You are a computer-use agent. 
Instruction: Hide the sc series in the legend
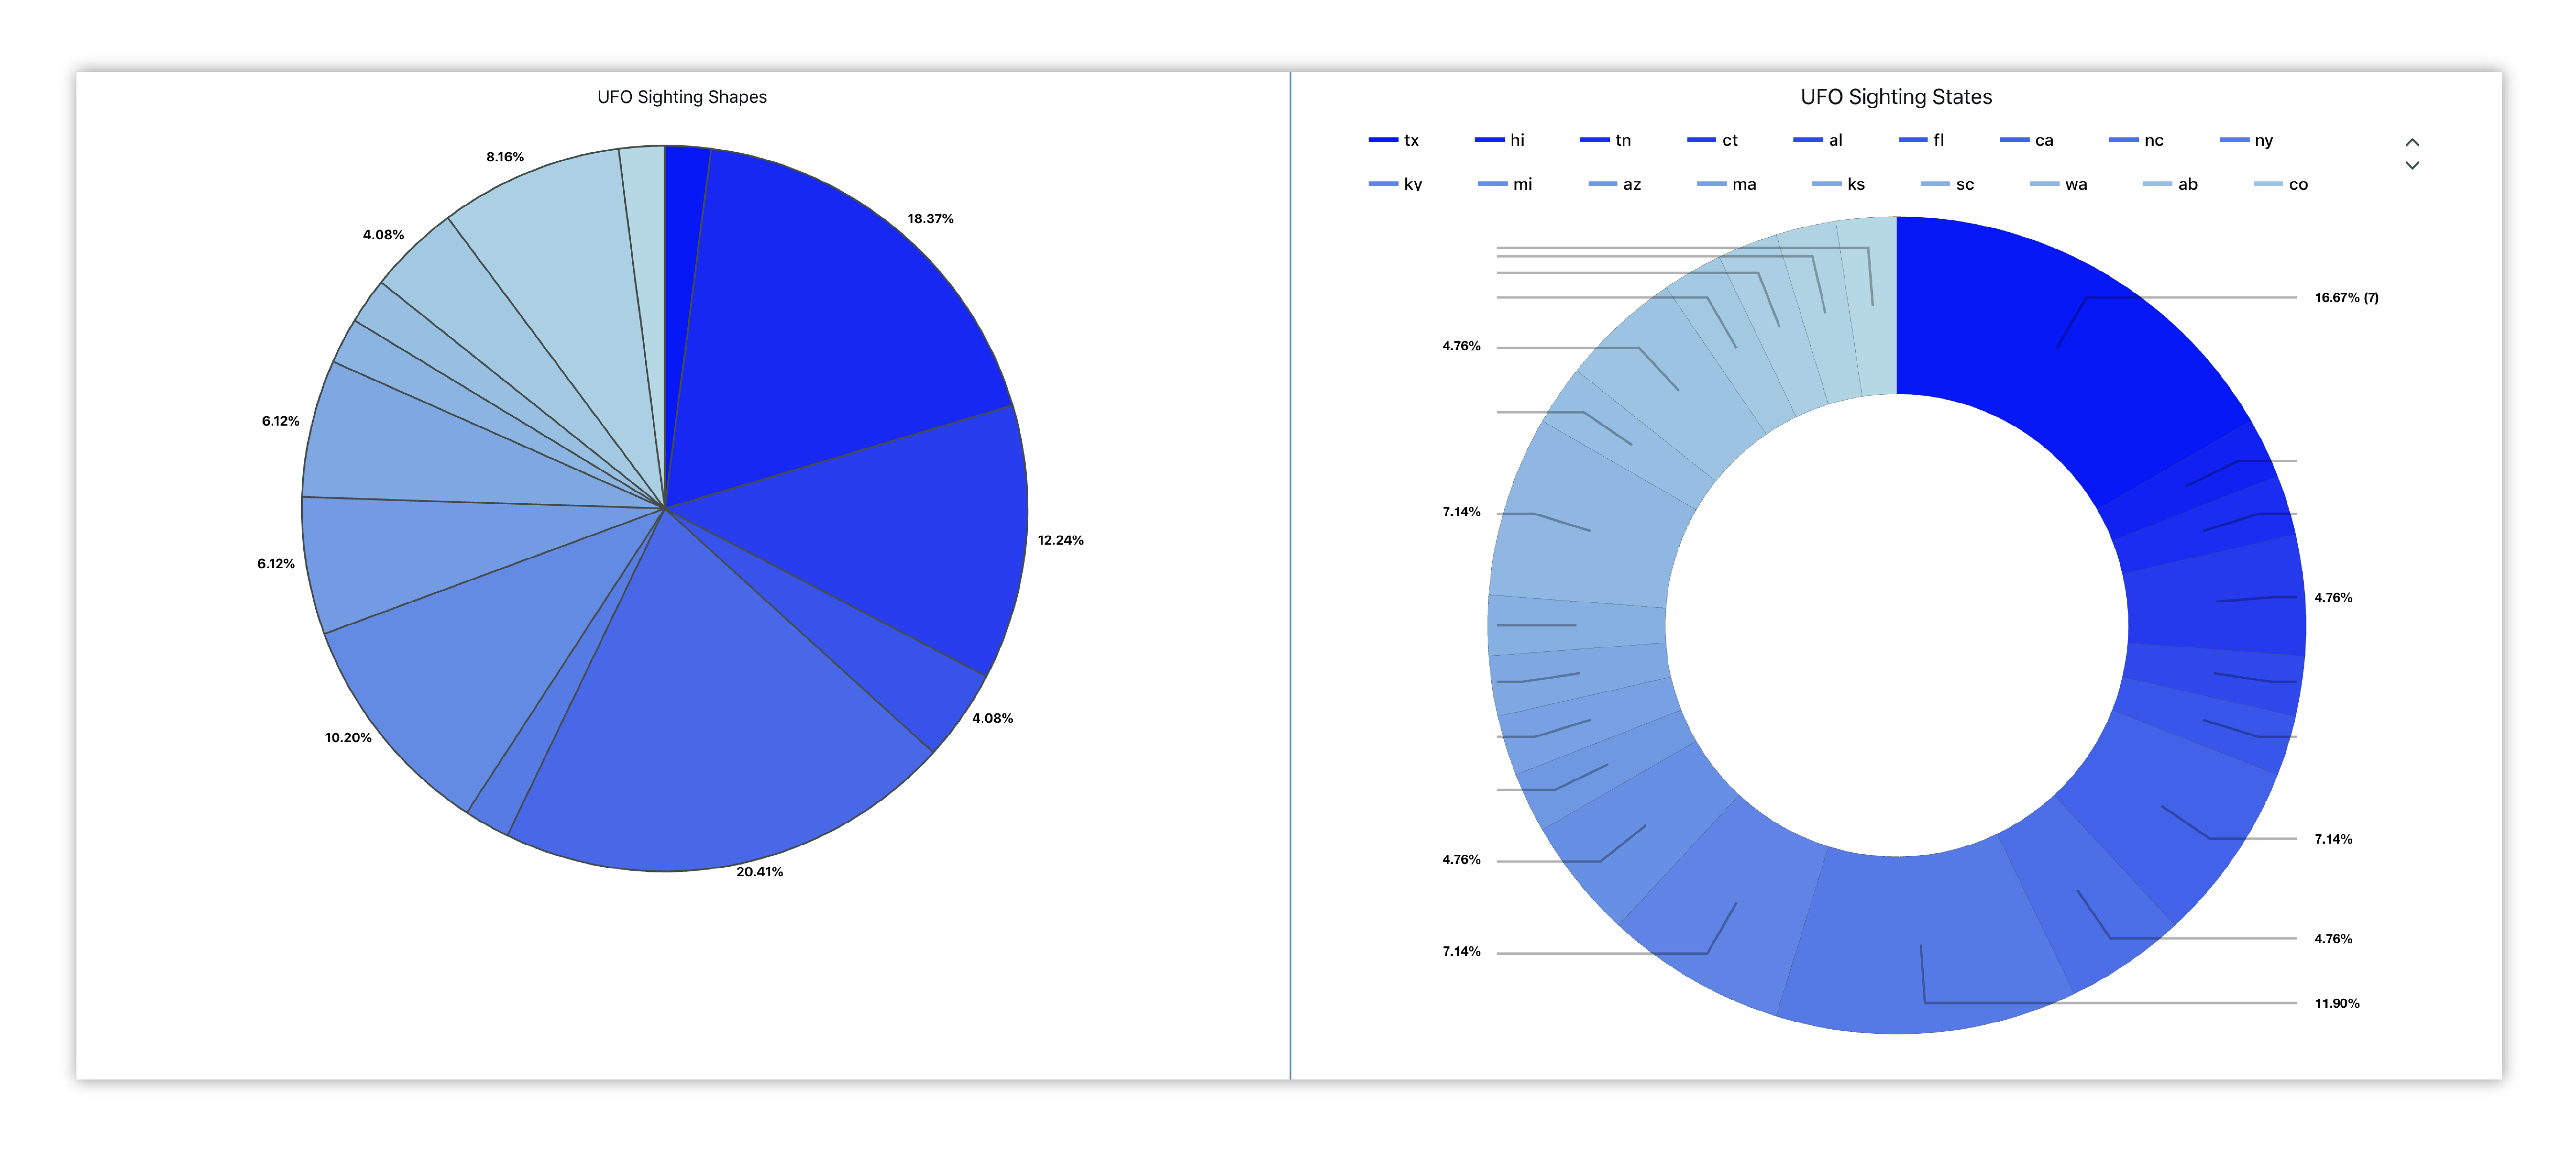1948,184
